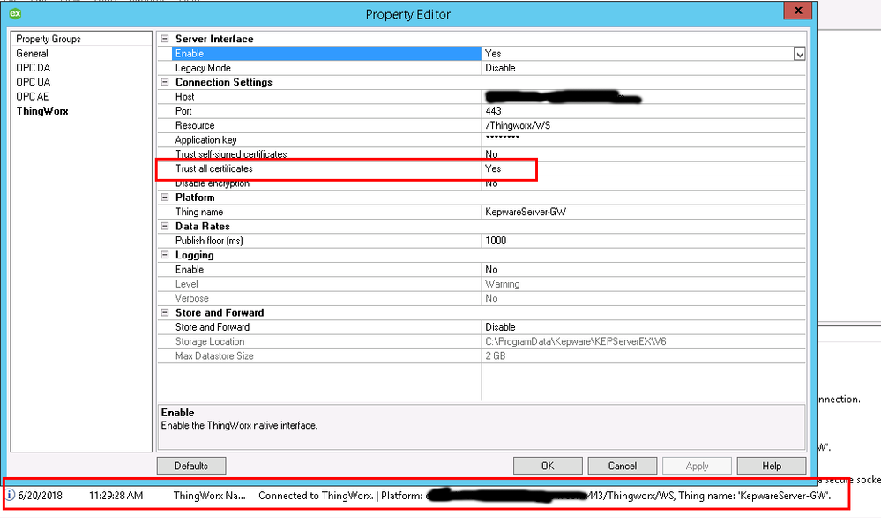Collapse the Connection Settings section

(165, 82)
